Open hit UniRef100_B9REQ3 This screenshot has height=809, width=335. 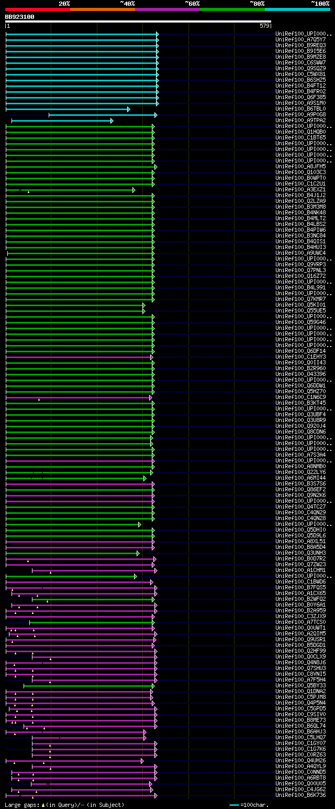pos(300,45)
